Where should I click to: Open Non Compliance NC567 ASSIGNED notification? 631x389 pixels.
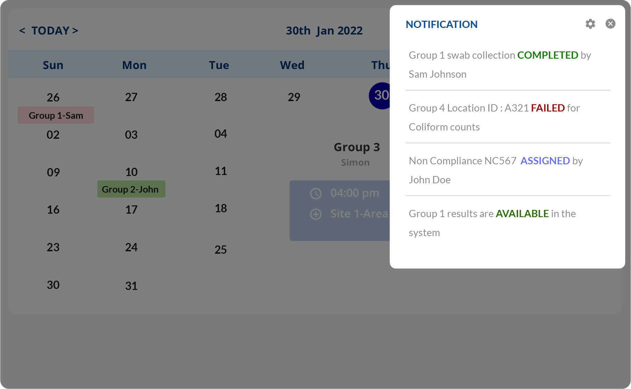coord(495,170)
